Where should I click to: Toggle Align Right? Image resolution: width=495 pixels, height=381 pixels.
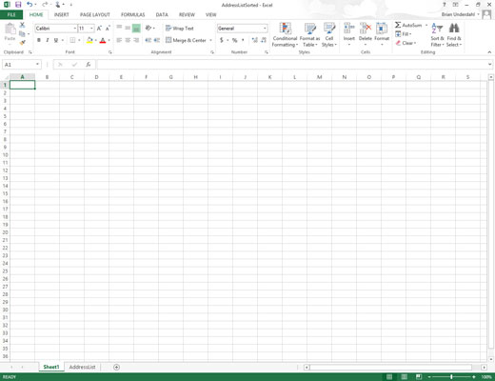[x=136, y=40]
